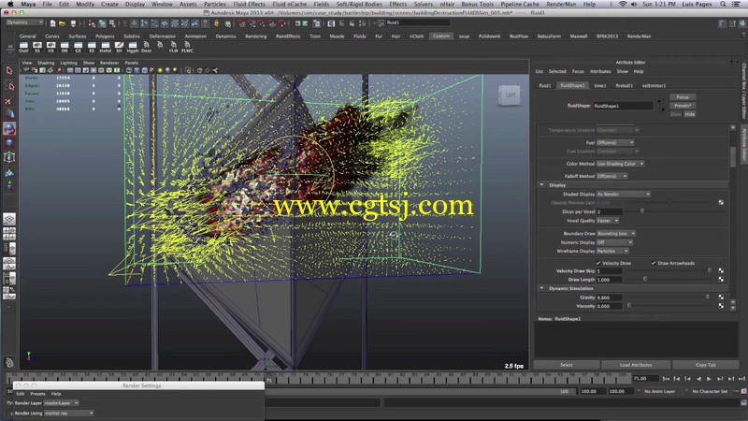This screenshot has width=748, height=421.
Task: Click the save scene icon
Action: click(x=73, y=22)
